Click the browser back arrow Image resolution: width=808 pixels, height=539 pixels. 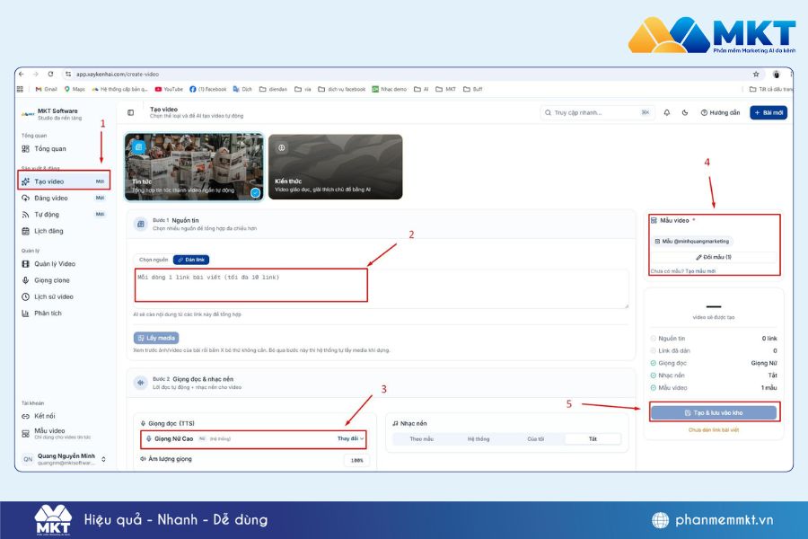(x=22, y=75)
